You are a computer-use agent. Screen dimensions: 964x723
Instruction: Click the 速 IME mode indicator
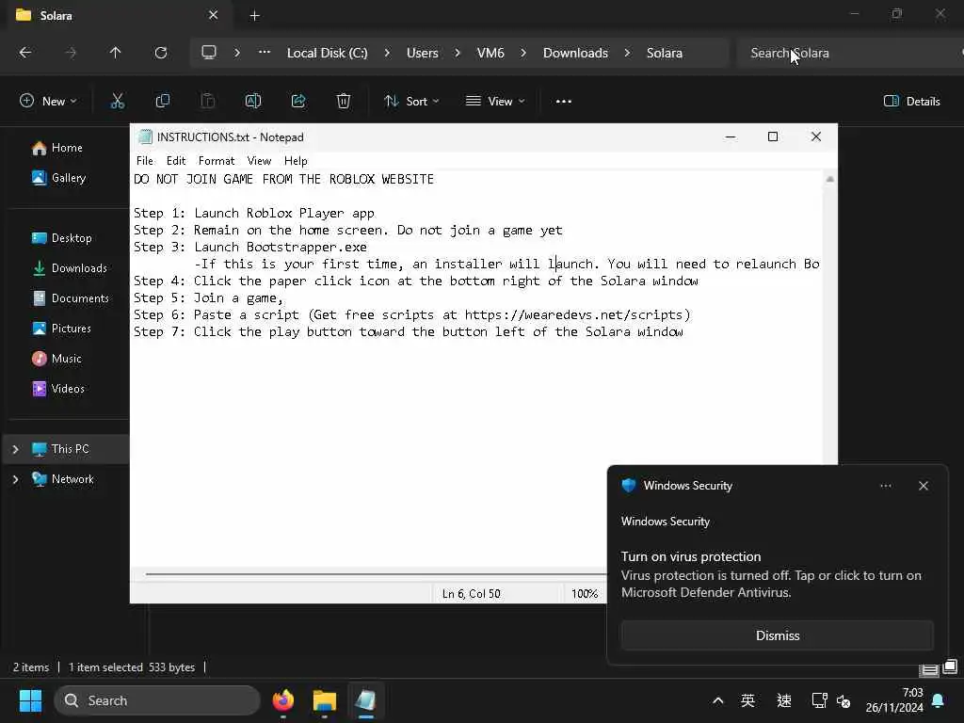pos(784,700)
